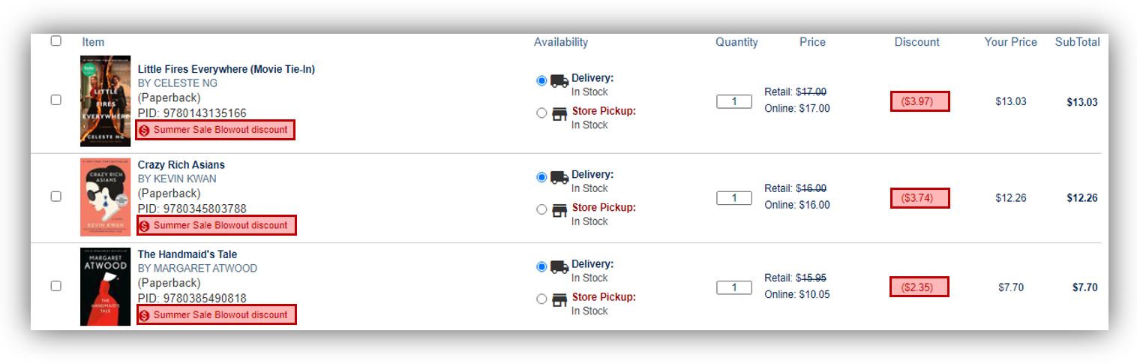
Task: Click the delivery truck icon for The Handmaid's Tale
Action: coord(559,267)
